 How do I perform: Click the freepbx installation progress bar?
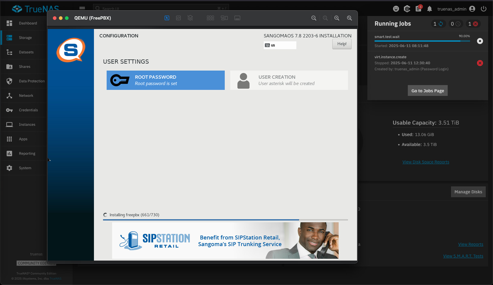[225, 220]
